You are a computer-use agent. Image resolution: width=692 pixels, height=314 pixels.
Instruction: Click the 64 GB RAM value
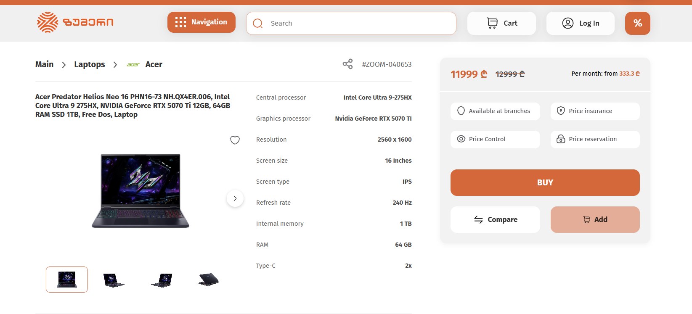403,245
